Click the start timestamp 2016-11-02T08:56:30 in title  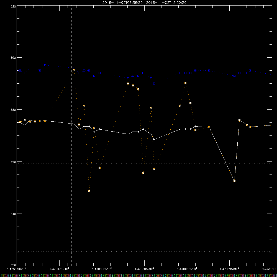click(122, 3)
